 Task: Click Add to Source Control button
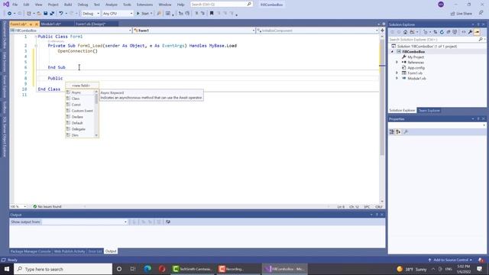pos(450,260)
